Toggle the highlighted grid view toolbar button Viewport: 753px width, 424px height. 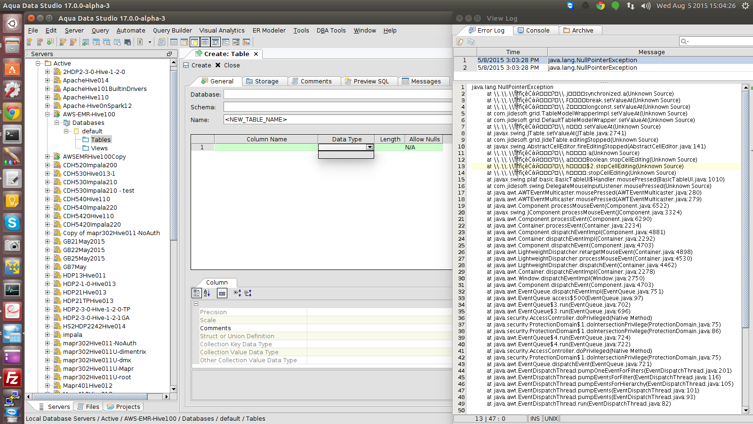pyautogui.click(x=205, y=42)
